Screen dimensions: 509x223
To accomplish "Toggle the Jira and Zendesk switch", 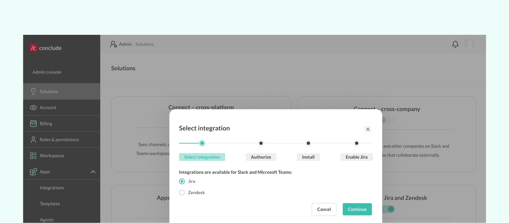I will [x=388, y=209].
